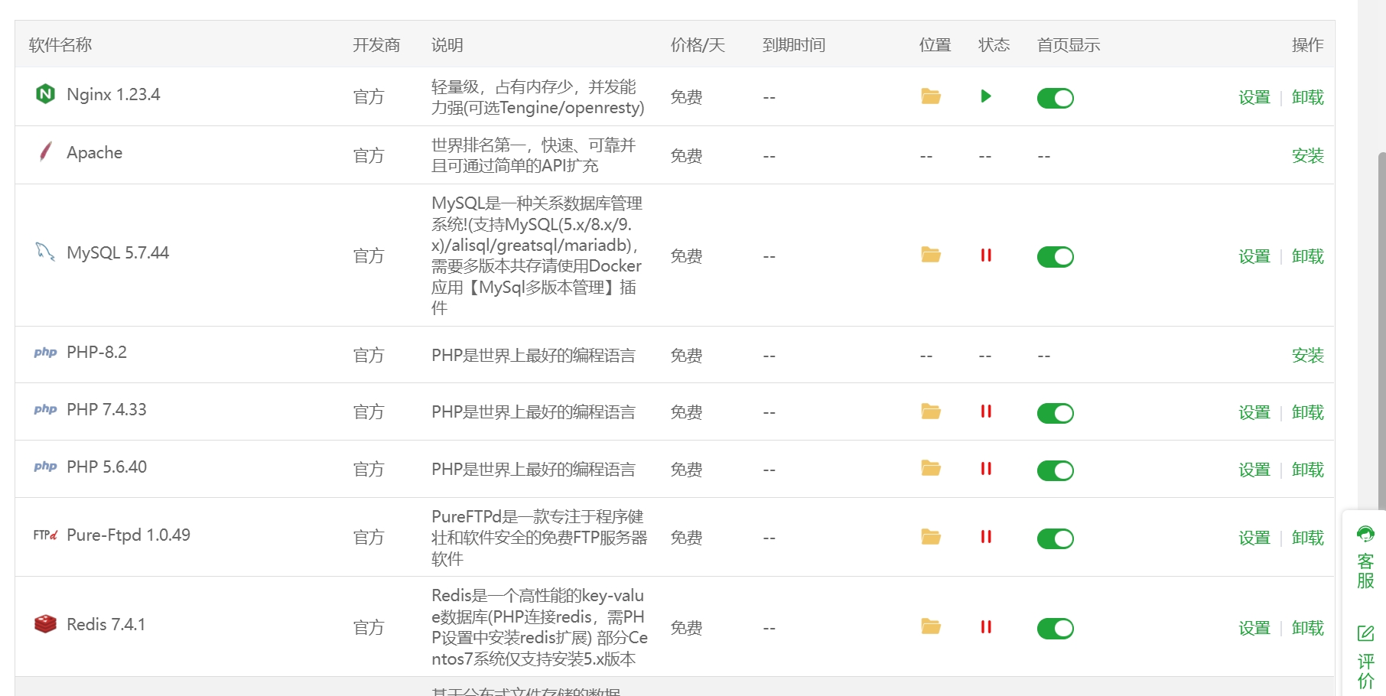Click the 位置 column header
Viewport: 1386px width, 696px height.
[935, 45]
